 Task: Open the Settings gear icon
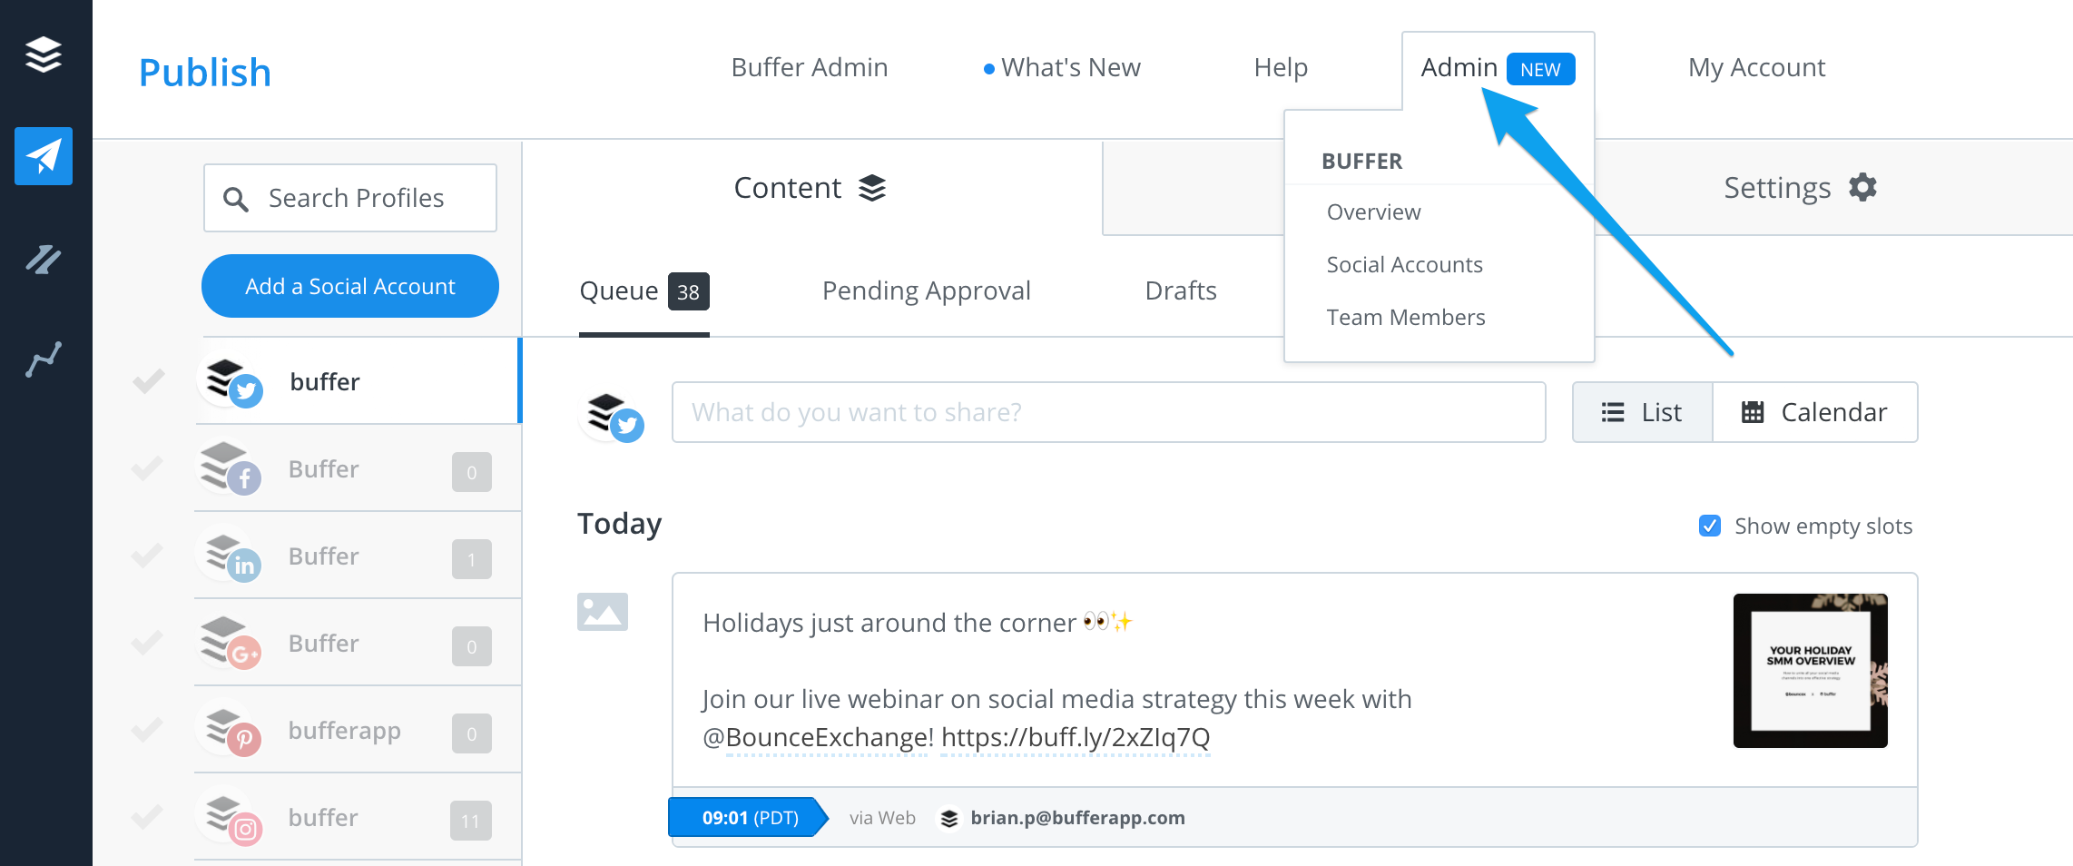(x=1862, y=188)
